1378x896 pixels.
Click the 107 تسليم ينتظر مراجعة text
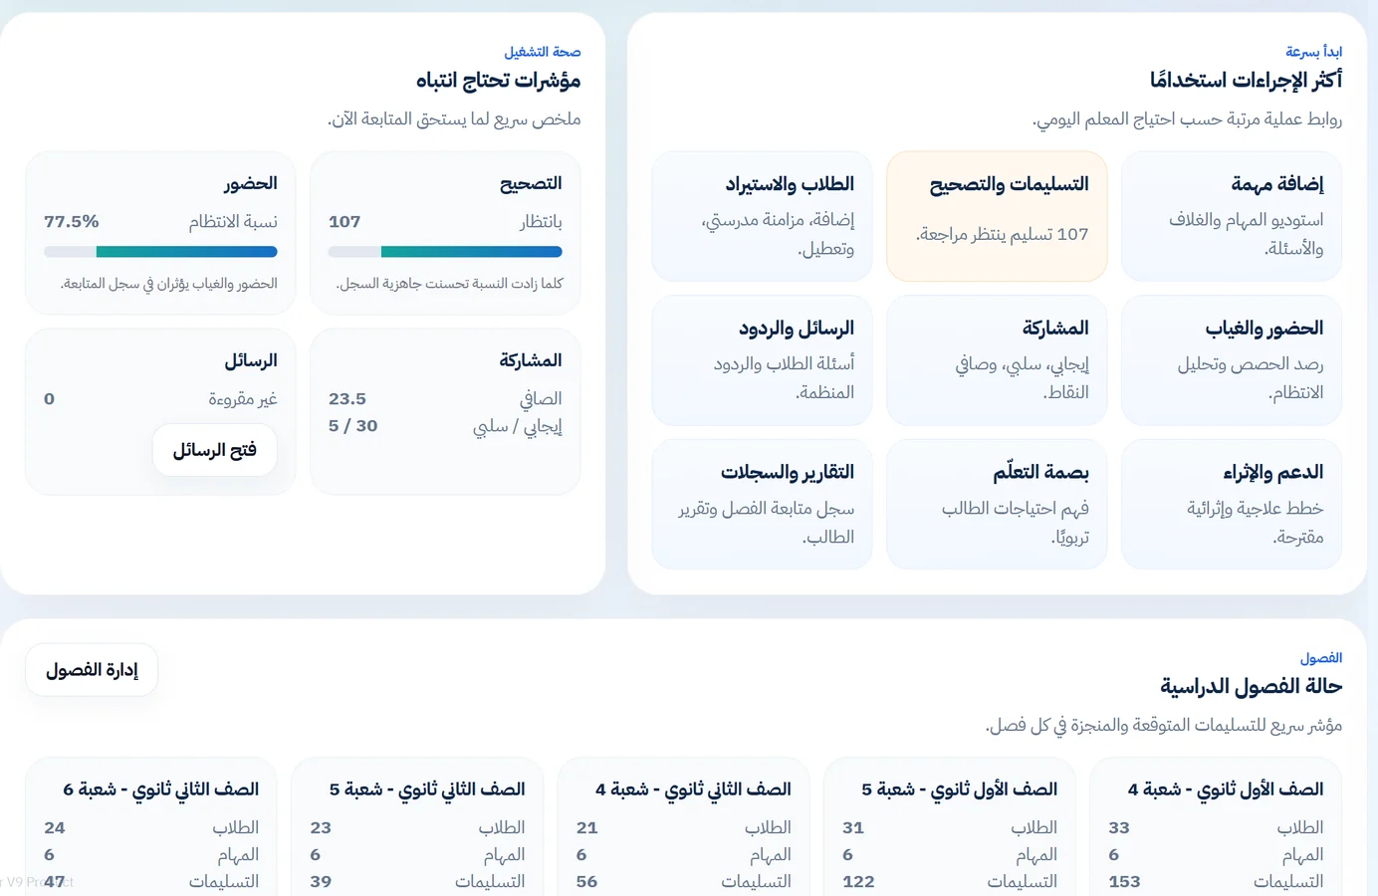tap(1003, 235)
